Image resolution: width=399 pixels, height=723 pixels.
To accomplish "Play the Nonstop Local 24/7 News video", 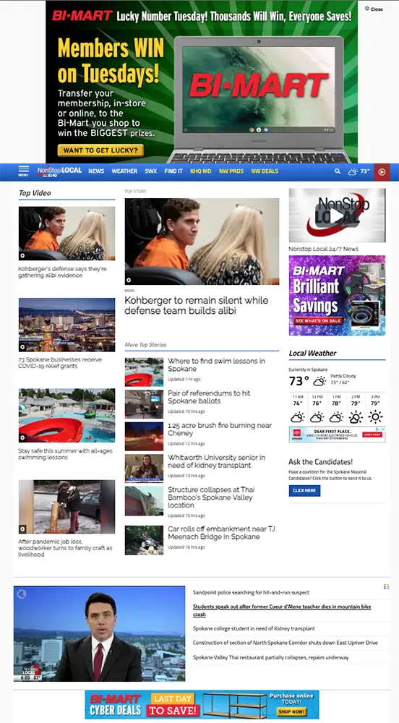I will [x=337, y=215].
